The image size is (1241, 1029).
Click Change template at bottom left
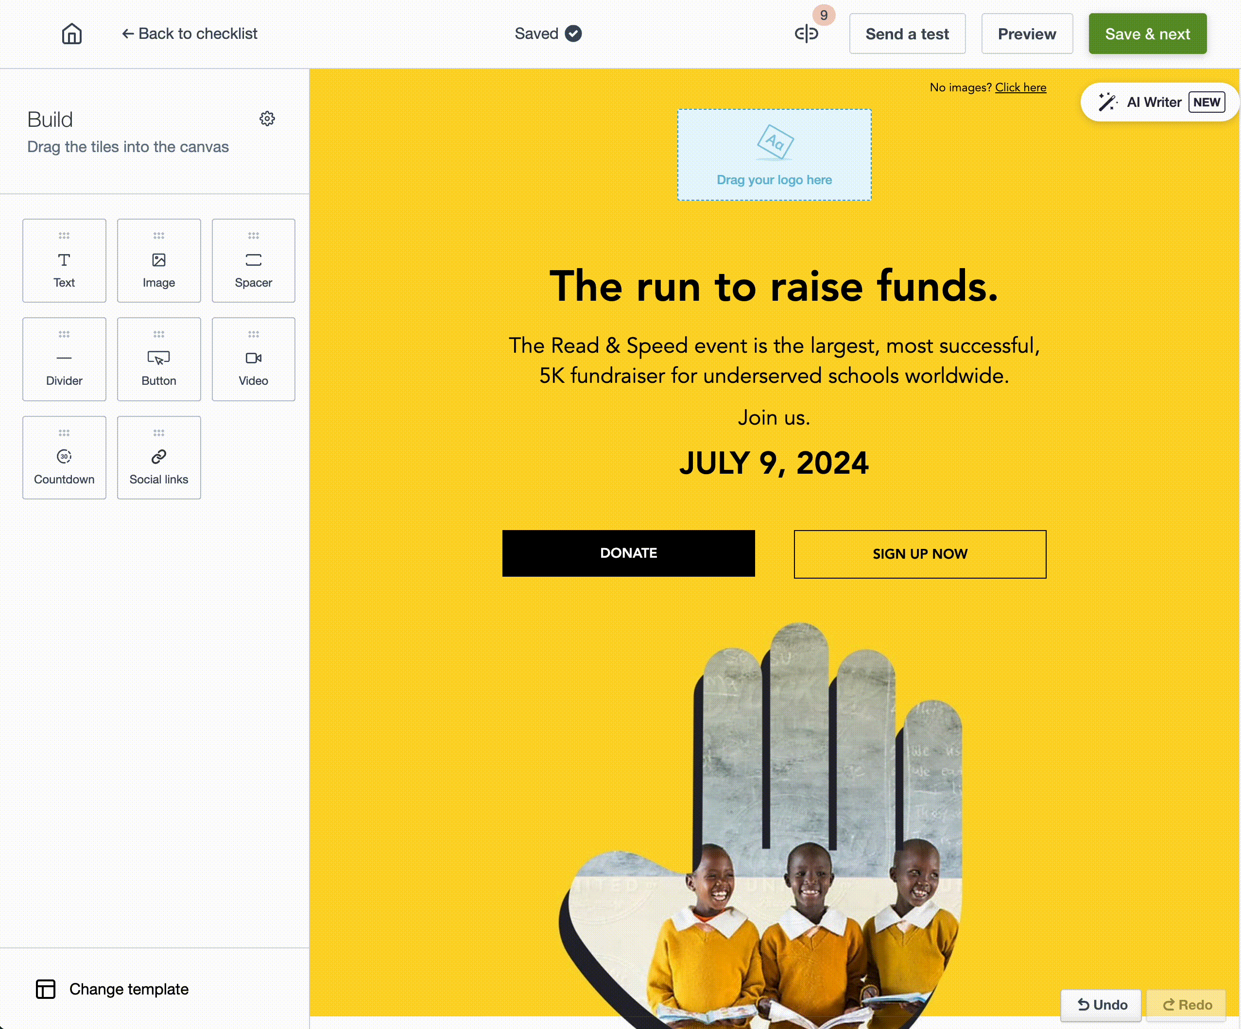pos(111,989)
